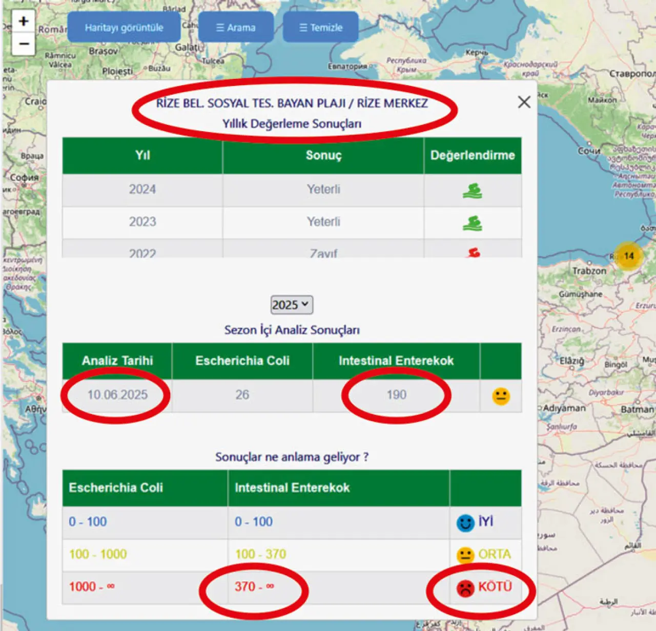Click the green swimmer icon for 2024

472,191
